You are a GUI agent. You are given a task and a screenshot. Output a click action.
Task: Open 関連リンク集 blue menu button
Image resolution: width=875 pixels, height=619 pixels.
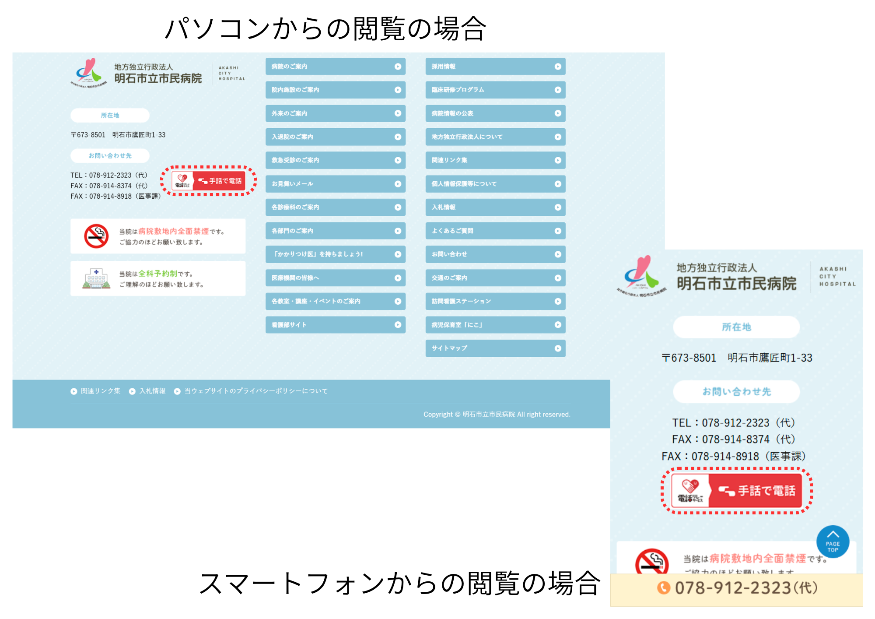point(495,160)
